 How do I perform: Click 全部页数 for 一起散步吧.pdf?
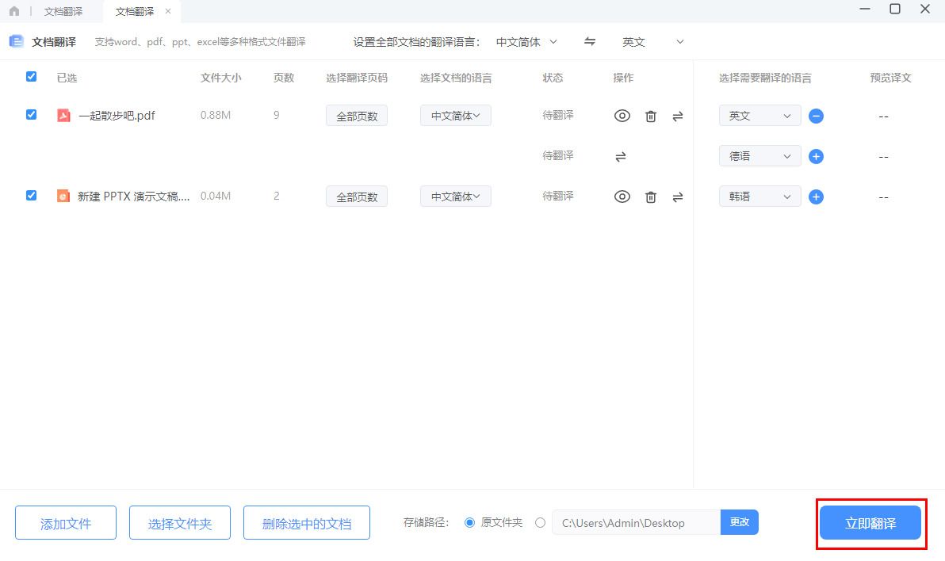357,116
